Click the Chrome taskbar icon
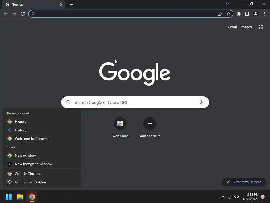 (32, 197)
